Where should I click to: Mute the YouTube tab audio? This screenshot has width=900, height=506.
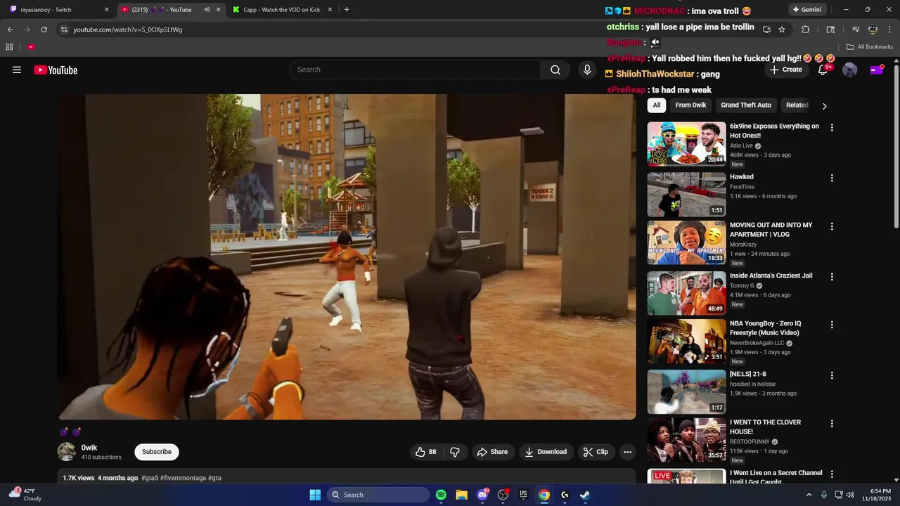coord(207,10)
